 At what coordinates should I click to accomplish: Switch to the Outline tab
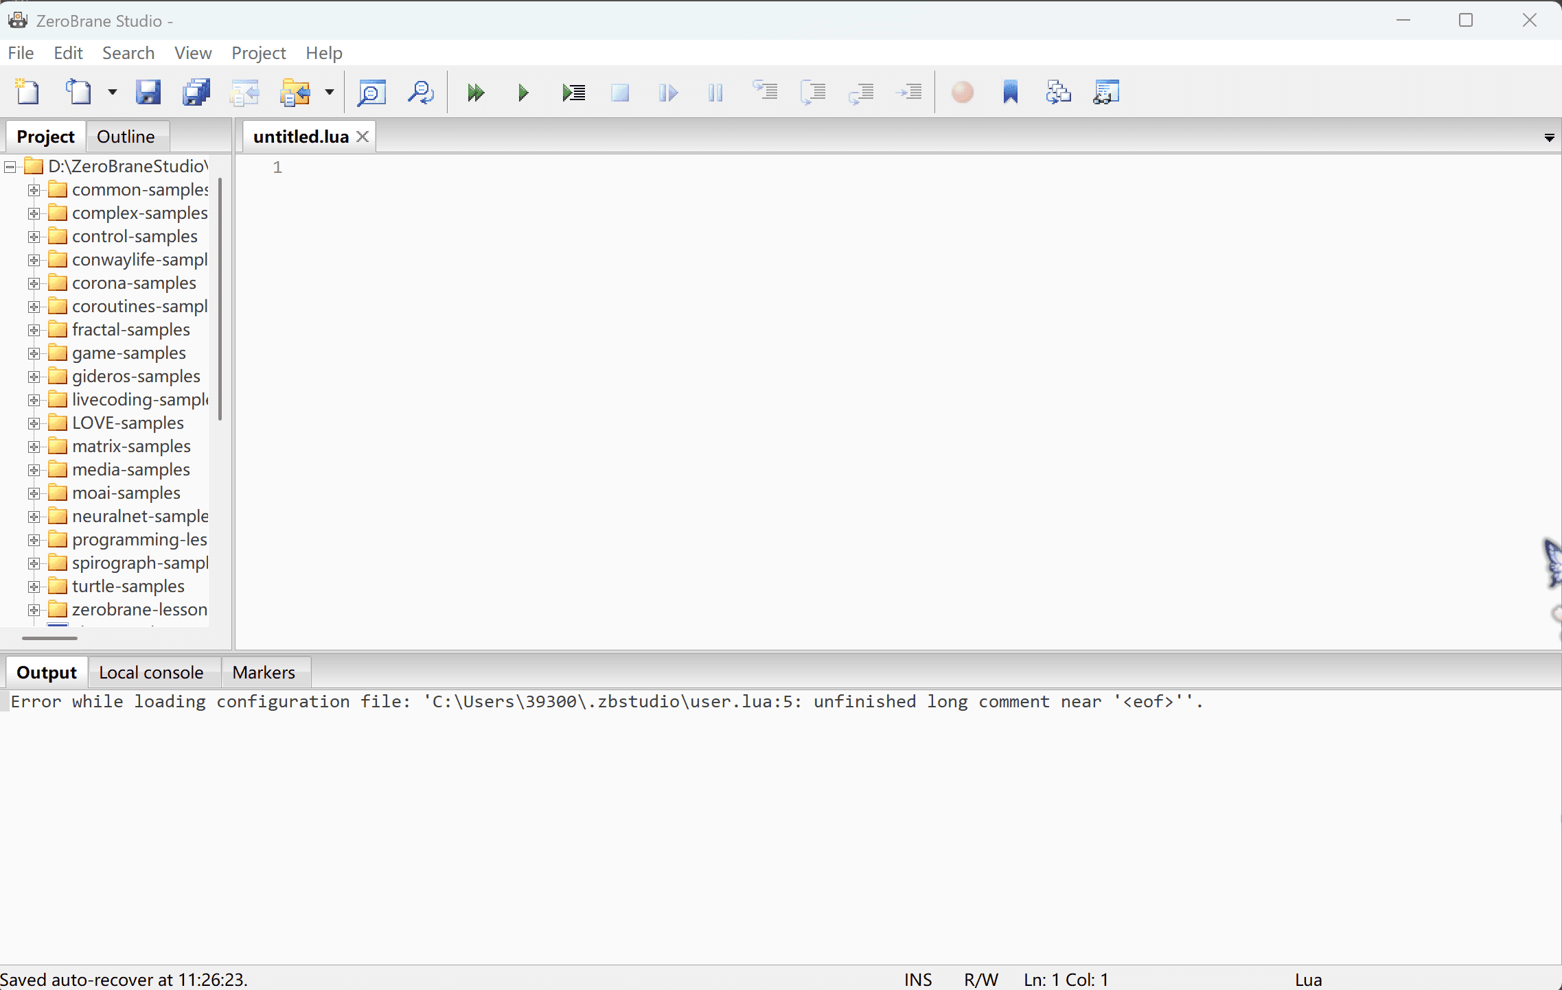(x=126, y=137)
